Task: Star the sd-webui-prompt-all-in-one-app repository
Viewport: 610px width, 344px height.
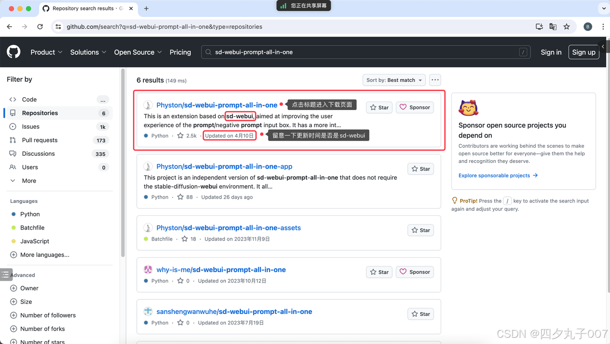Action: (421, 169)
